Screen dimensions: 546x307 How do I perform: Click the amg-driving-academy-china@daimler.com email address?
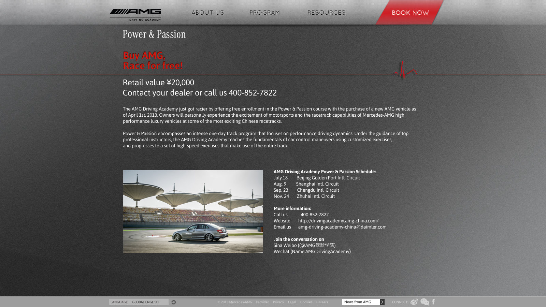(x=342, y=227)
